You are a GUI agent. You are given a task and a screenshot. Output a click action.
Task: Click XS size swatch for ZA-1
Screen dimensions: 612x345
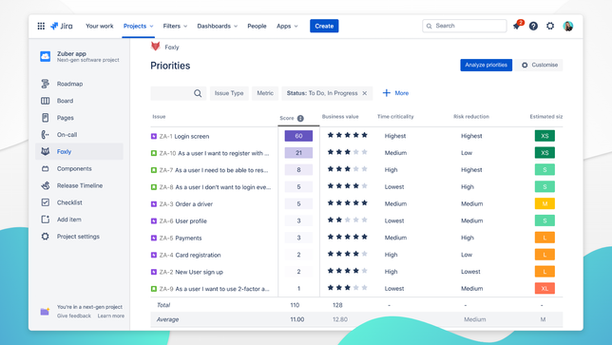point(545,136)
